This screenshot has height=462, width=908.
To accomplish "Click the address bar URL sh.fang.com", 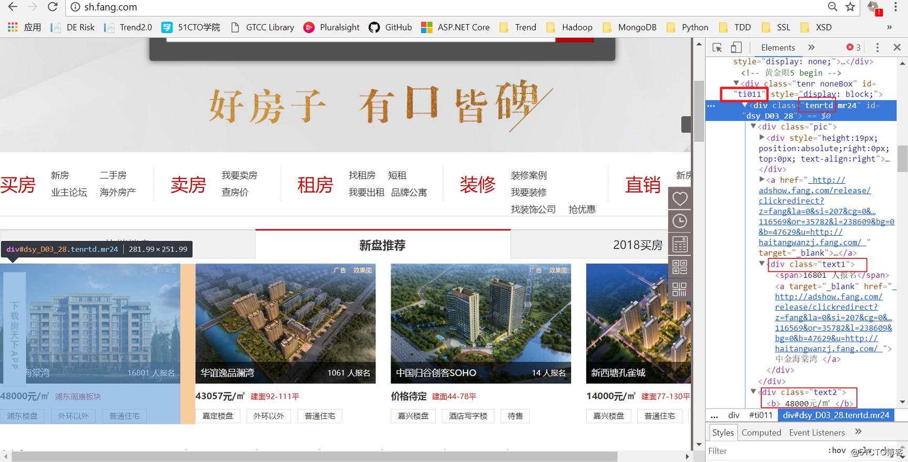I will [110, 7].
